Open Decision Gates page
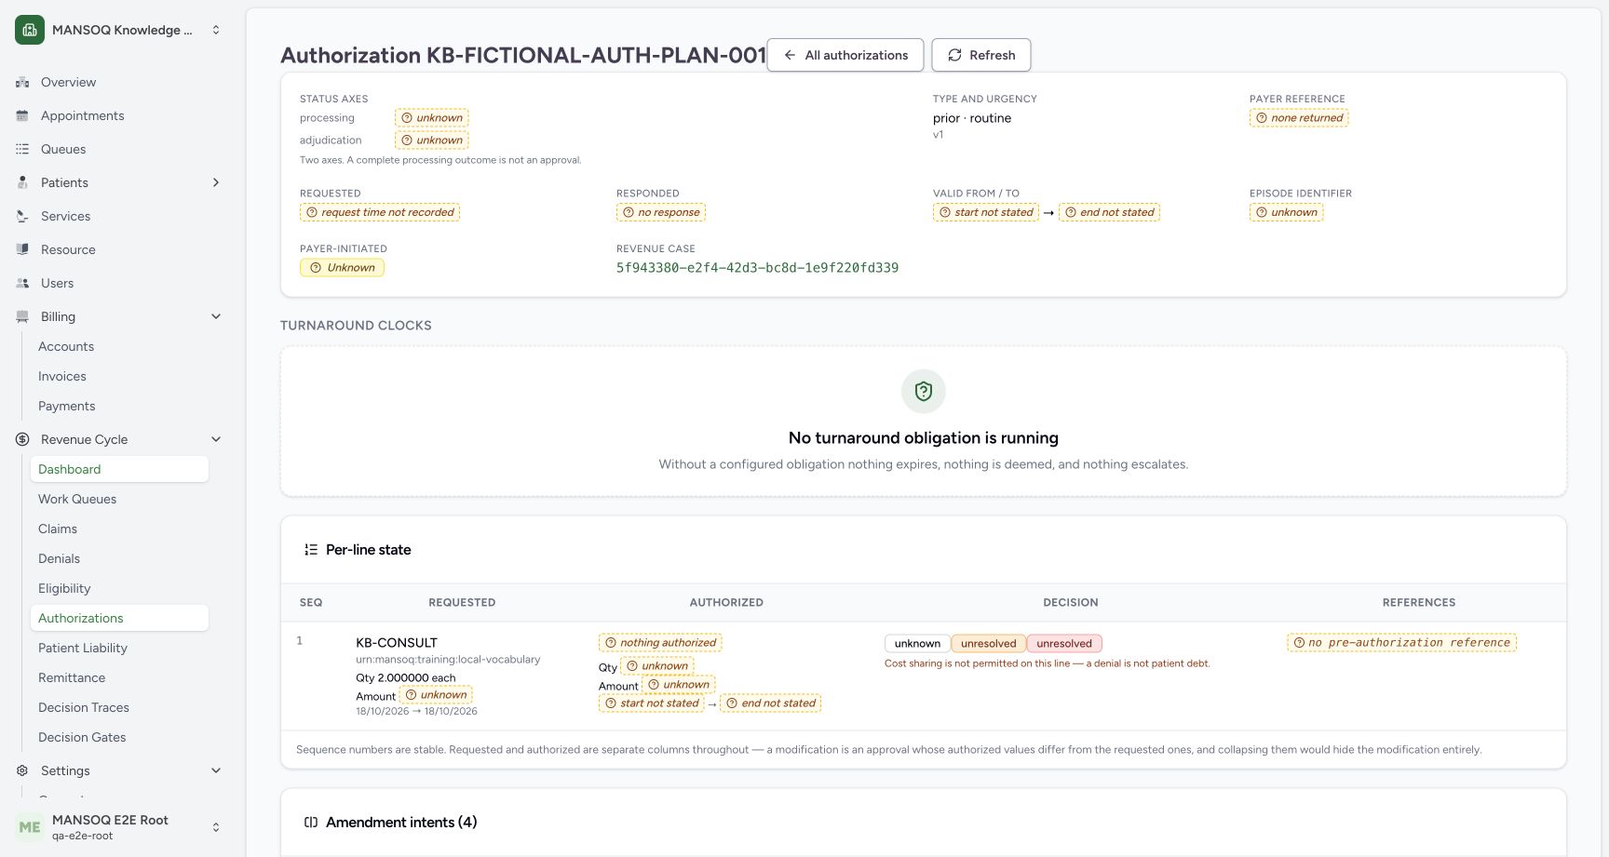 pyautogui.click(x=119, y=737)
